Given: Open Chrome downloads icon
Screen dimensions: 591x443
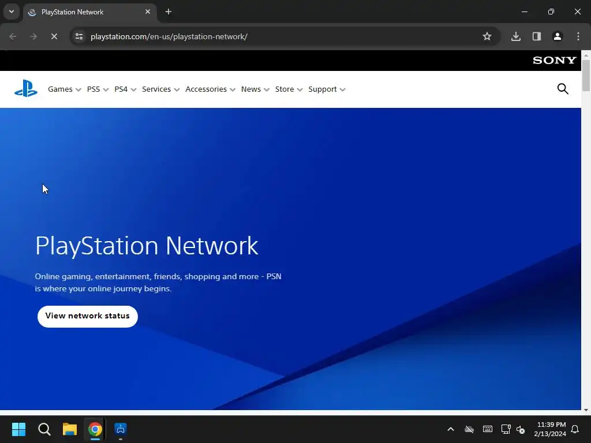Looking at the screenshot, I should 516,36.
